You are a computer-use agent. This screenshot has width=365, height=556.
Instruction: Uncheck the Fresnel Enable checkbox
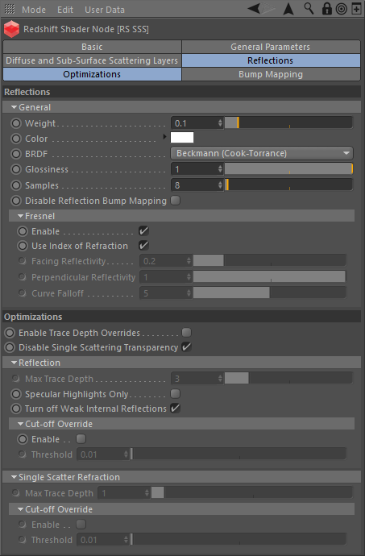pos(143,230)
